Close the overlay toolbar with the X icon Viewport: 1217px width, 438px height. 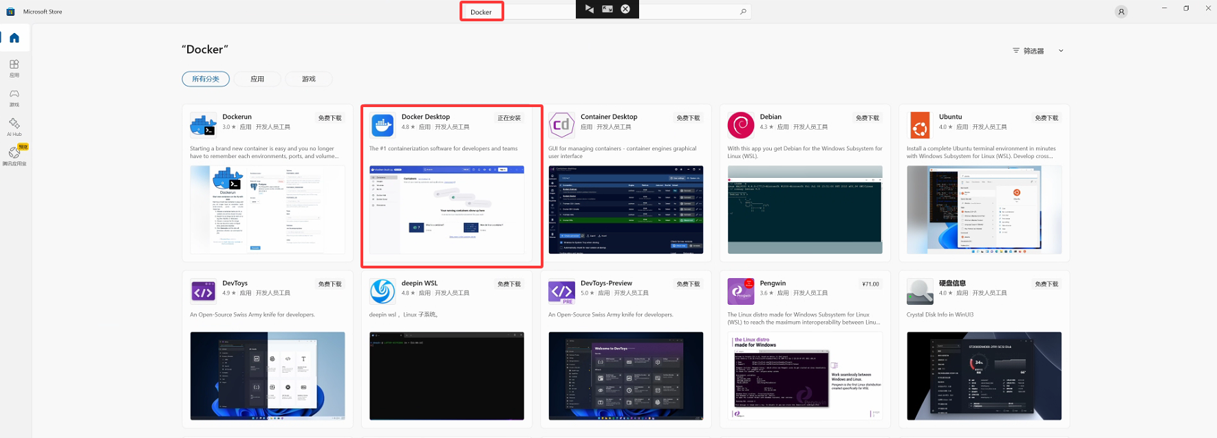tap(625, 9)
